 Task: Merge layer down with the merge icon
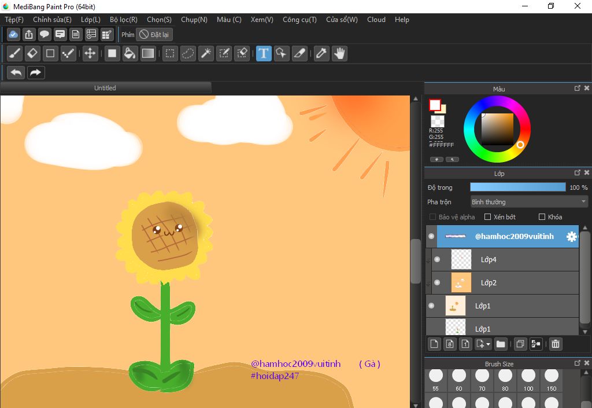[x=536, y=344]
